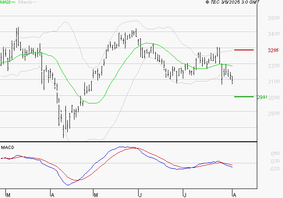This screenshot has width=283, height=198.
Task: Click the red 3285 resistance value
Action: coord(273,50)
